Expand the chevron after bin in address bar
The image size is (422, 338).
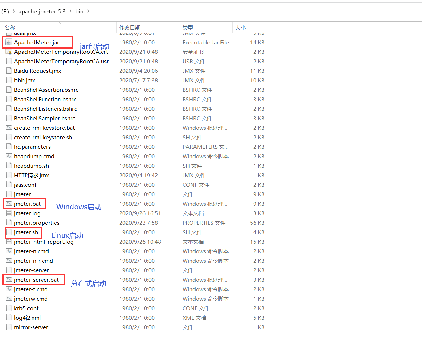(x=88, y=11)
